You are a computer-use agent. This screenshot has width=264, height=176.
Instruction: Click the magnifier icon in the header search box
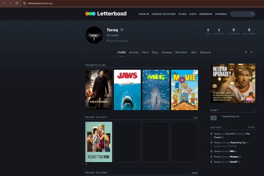[x=252, y=14]
